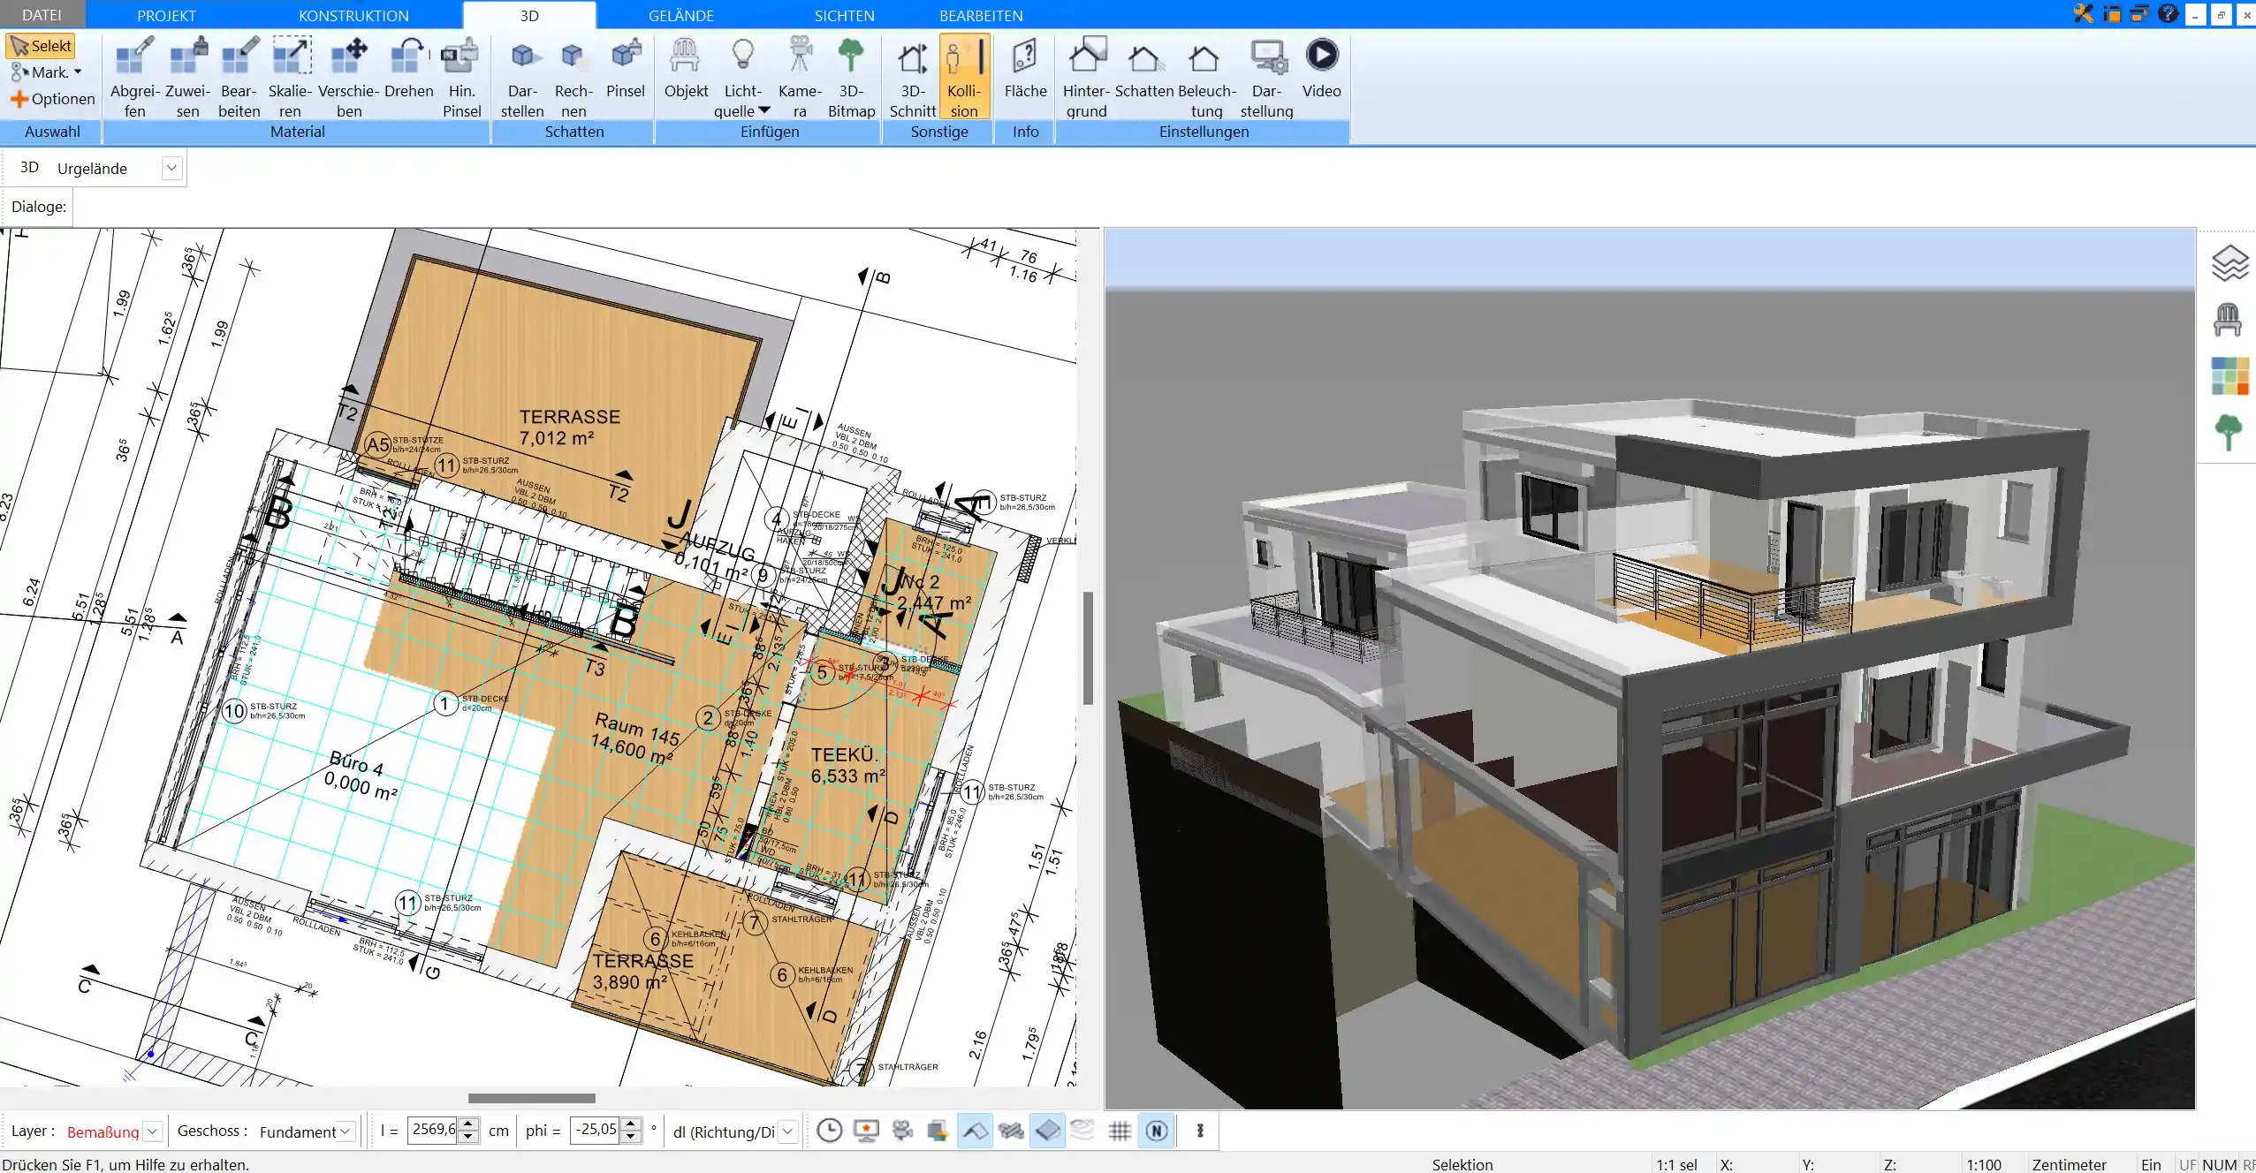This screenshot has height=1173, width=2256.
Task: Toggle the north arrow N icon
Action: [x=1157, y=1131]
